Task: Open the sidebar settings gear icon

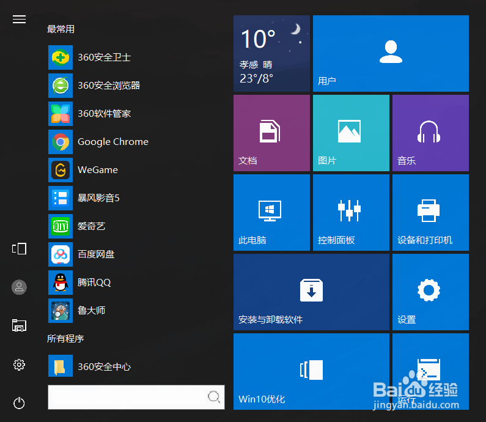Action: [x=19, y=365]
